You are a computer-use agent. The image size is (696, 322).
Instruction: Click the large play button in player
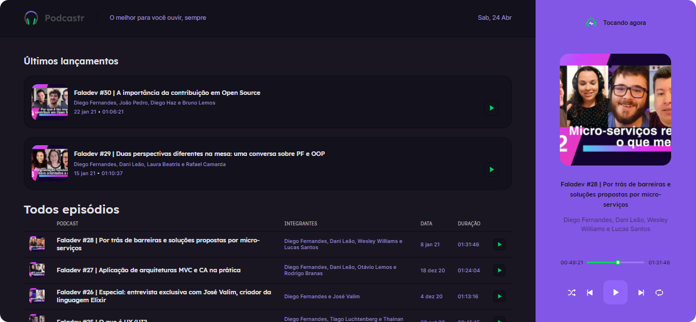tap(616, 293)
